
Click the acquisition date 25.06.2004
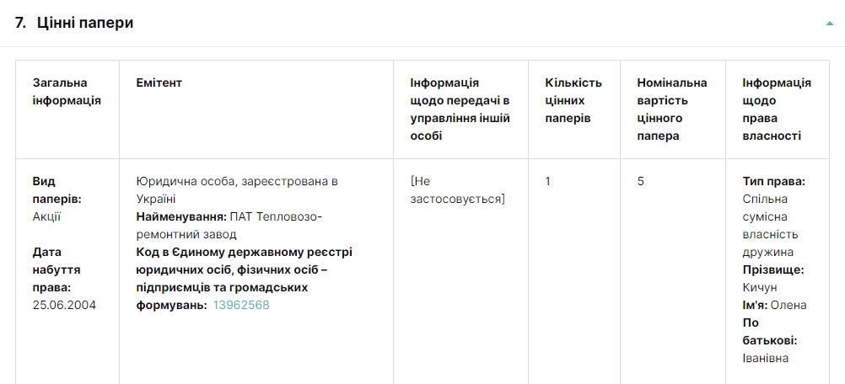(64, 305)
